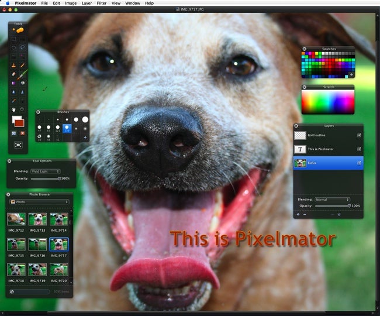
Task: Open Layers Blending dropdown set to Normal
Action: click(x=332, y=200)
